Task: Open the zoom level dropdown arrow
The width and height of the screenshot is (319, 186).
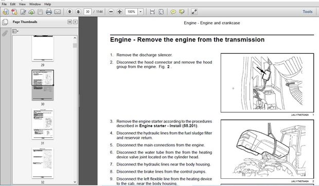Action: [x=140, y=12]
